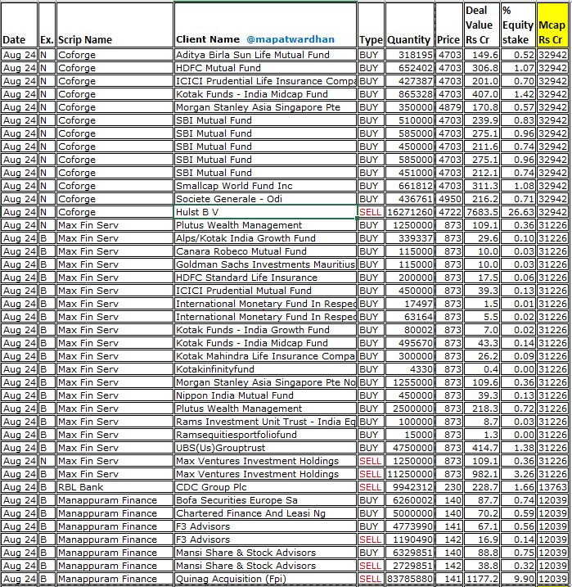
Task: Select Canara Robeco Mutual Fund cell
Action: pos(265,251)
